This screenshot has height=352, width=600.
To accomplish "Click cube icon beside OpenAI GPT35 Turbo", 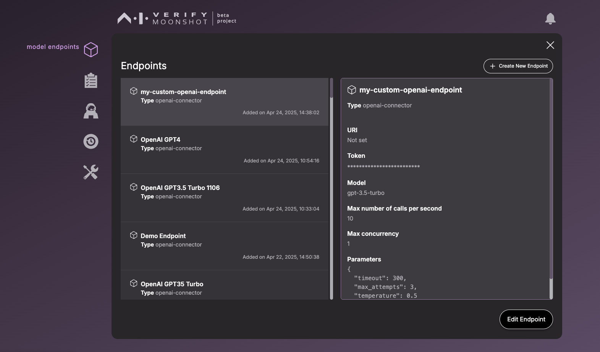I will pyautogui.click(x=134, y=283).
